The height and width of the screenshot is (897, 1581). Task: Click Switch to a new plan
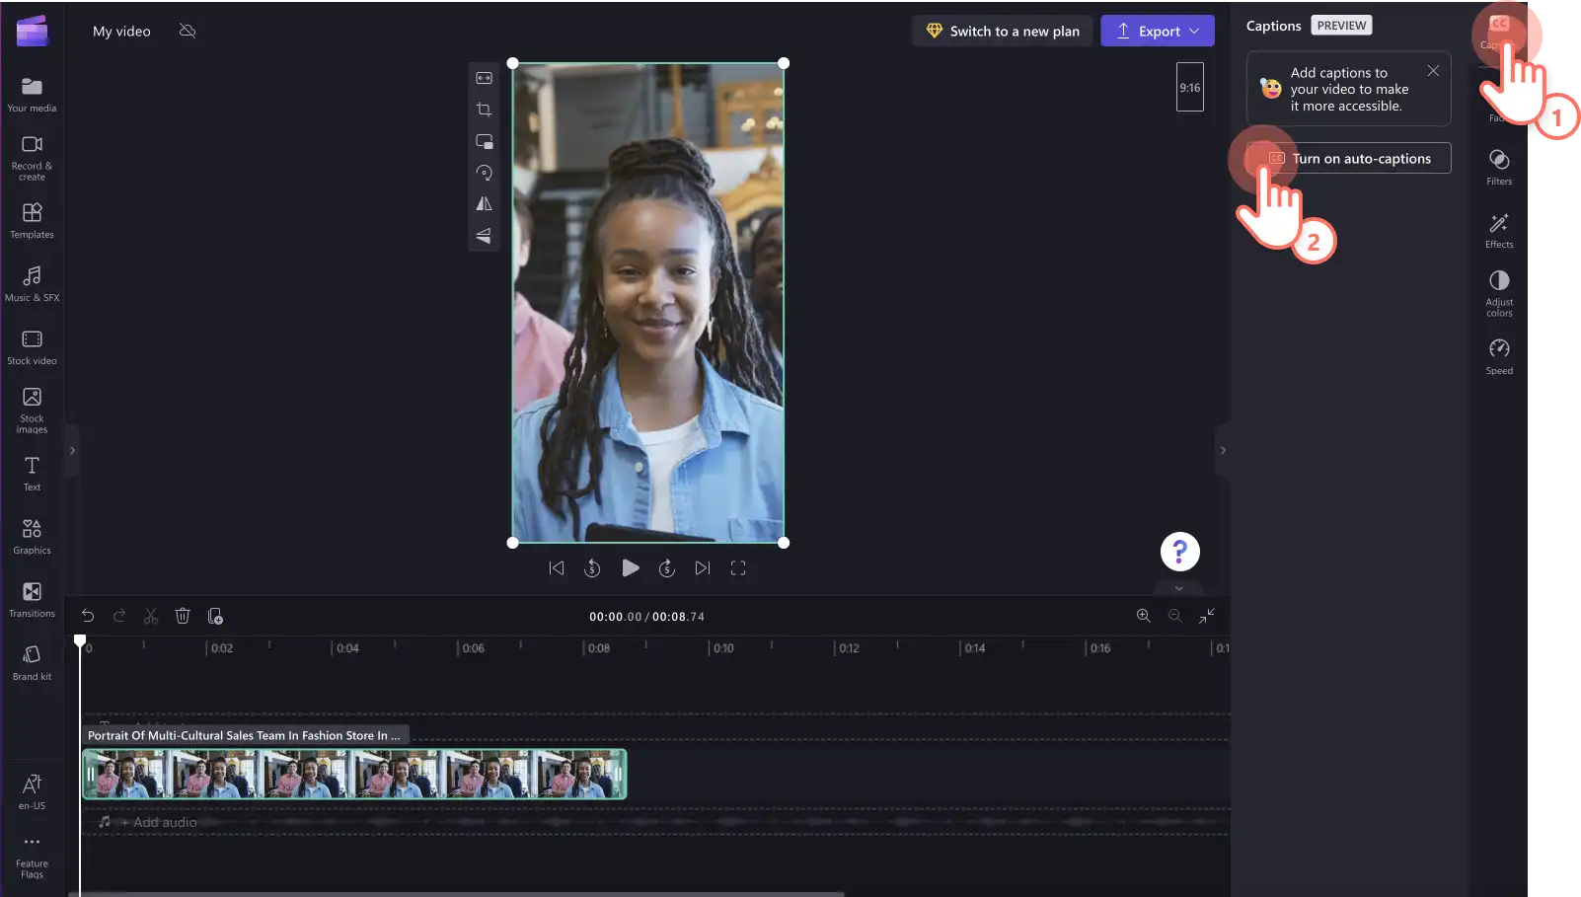point(1003,31)
